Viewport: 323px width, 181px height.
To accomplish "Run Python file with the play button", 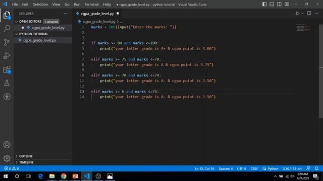I will point(297,14).
